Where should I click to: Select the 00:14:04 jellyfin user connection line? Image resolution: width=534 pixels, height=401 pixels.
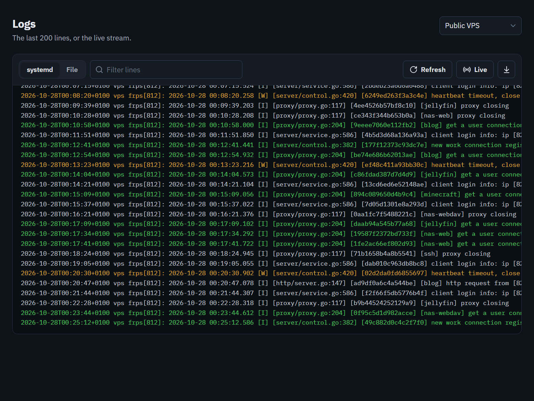[270, 174]
